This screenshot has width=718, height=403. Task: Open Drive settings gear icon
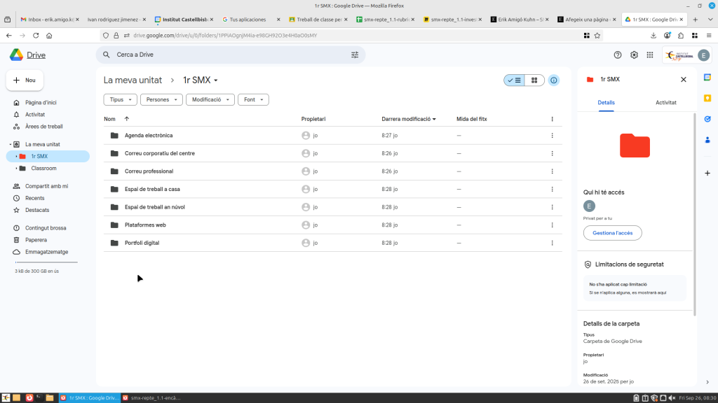pos(634,55)
